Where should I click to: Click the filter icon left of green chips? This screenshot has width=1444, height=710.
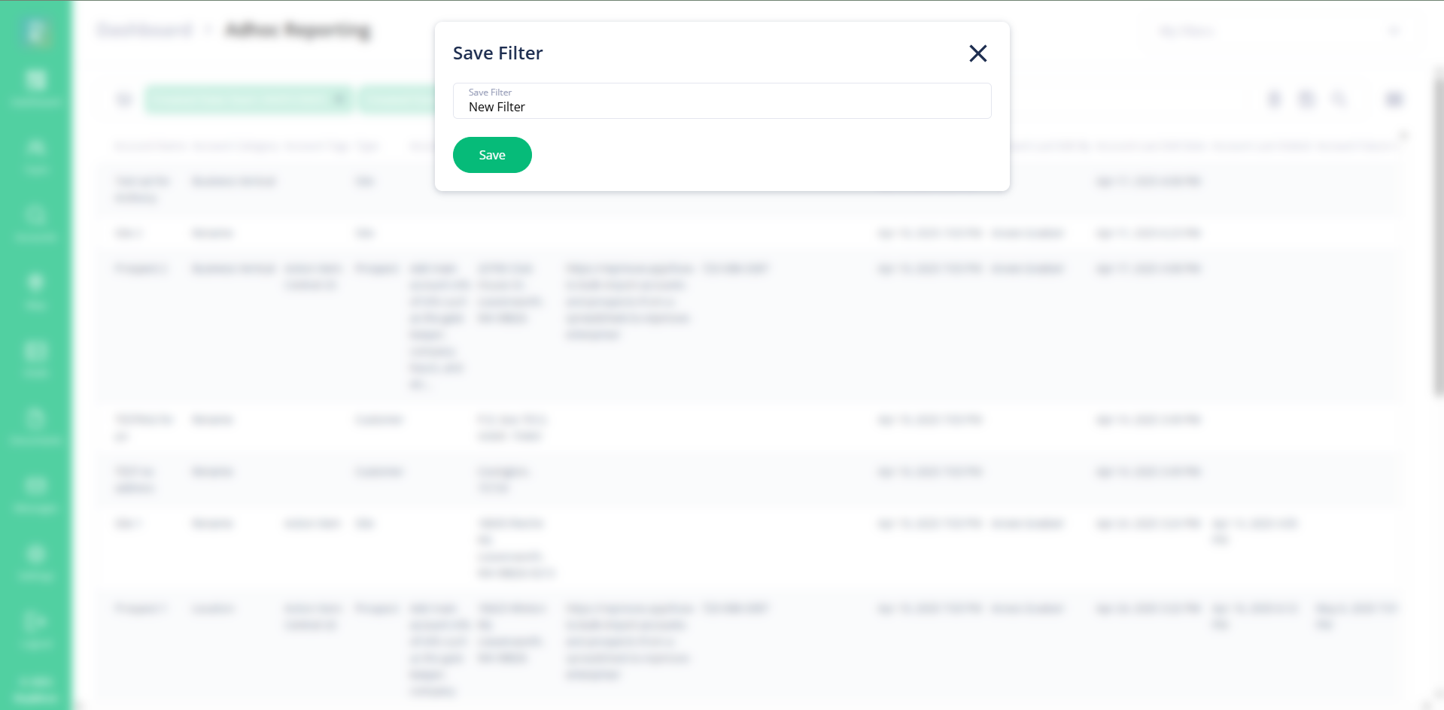(x=124, y=99)
